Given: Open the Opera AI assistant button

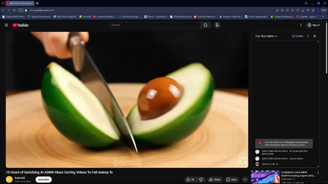Looking at the screenshot, I should tap(324, 10).
